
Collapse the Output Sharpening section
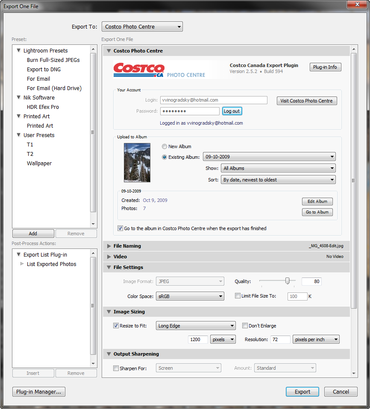tap(109, 354)
